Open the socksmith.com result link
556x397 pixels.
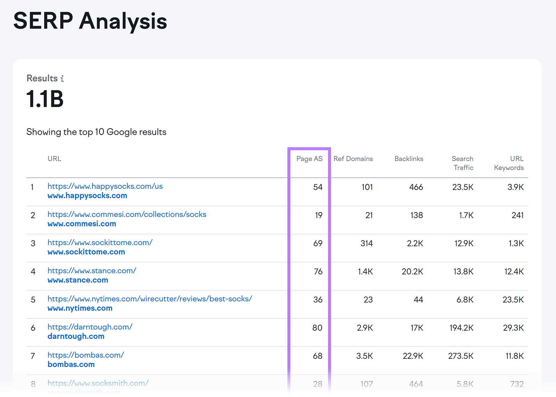98,383
